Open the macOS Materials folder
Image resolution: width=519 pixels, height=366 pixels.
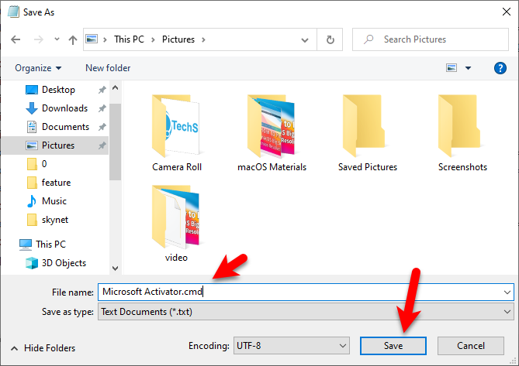[x=272, y=132]
